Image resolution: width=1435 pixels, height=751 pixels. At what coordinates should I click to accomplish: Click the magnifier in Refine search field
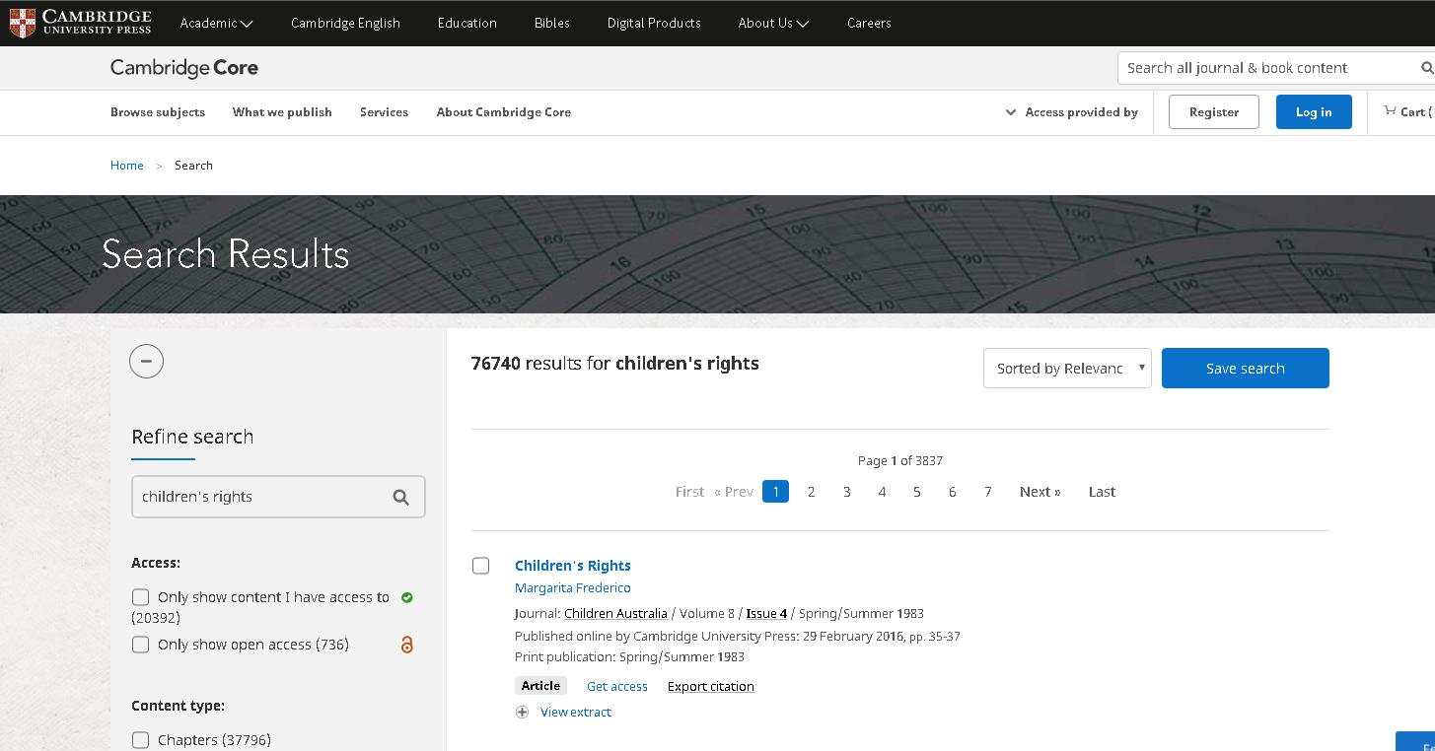(400, 497)
